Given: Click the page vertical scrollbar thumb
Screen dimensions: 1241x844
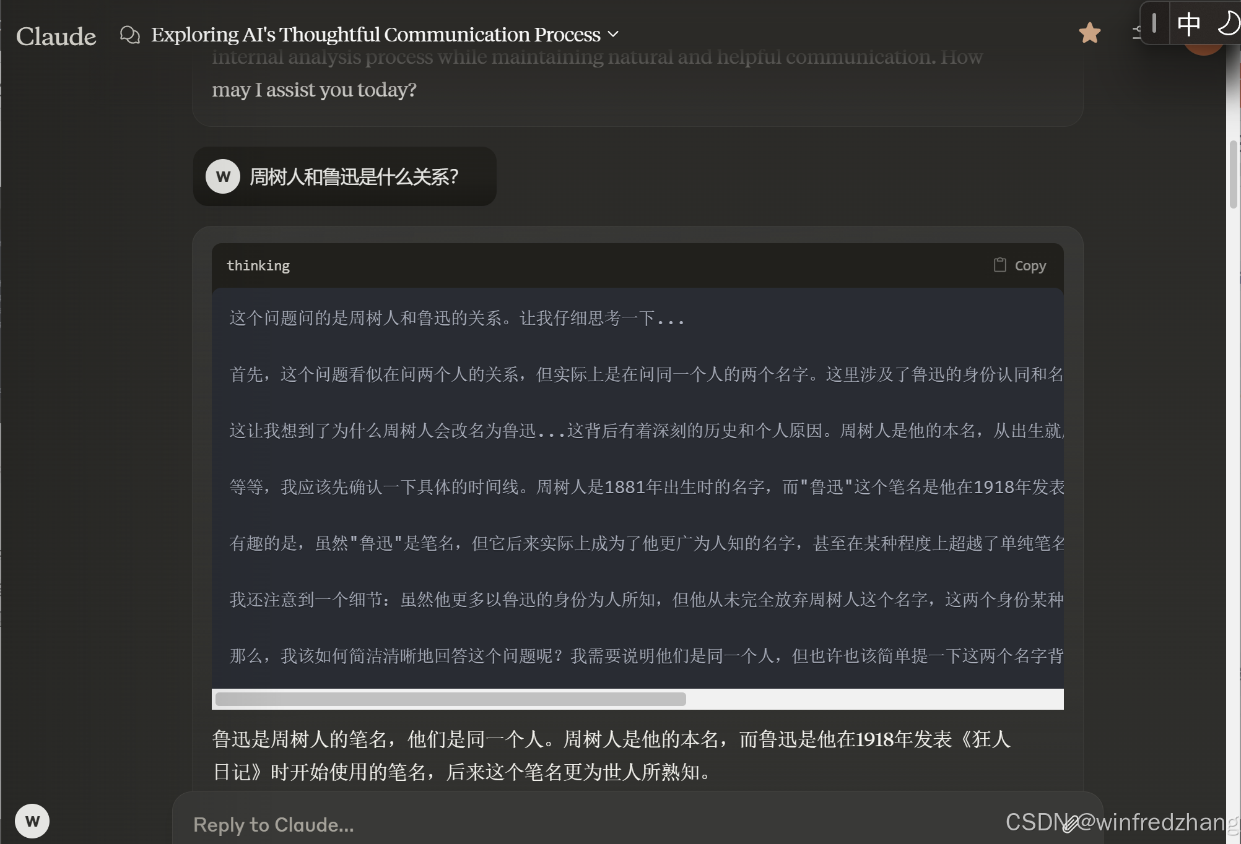Looking at the screenshot, I should tap(1233, 175).
